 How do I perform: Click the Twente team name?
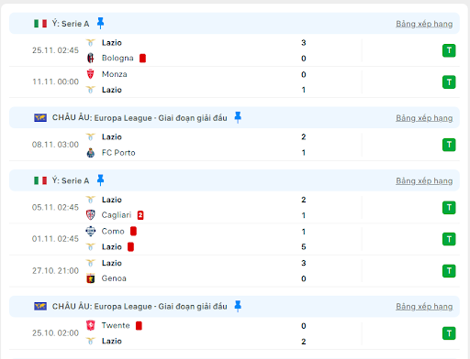(x=116, y=325)
